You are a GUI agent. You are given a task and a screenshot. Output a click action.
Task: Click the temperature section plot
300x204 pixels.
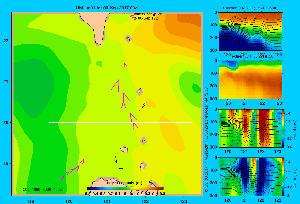pos(250,31)
